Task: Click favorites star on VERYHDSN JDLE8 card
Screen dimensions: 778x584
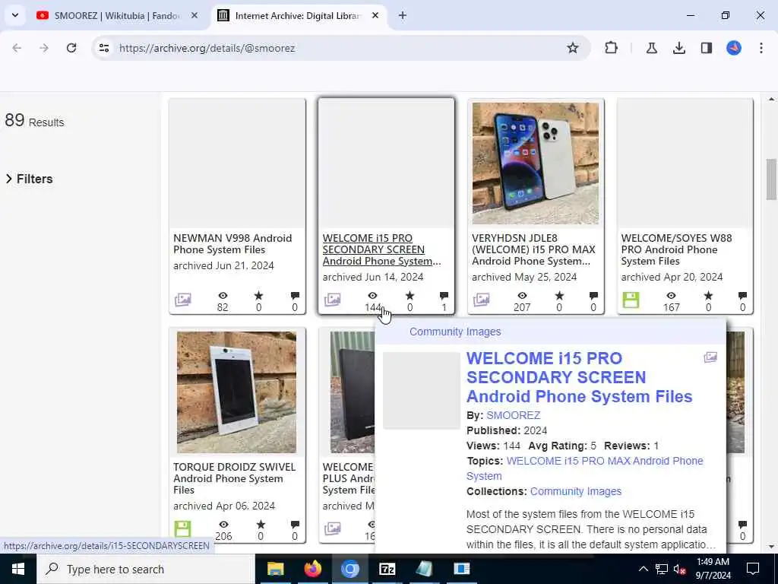Action: click(559, 296)
